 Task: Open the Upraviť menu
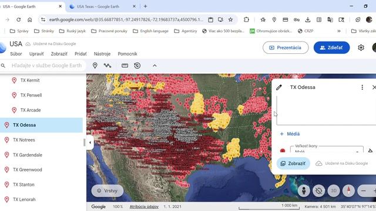36,54
